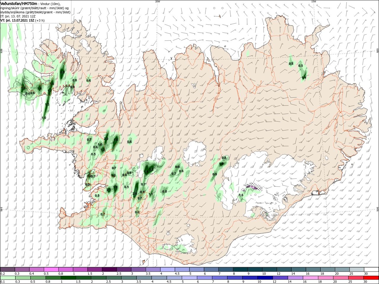Click the 'rigning/skúrir' legend description line
Viewport: 379px width, 284px height.
click(34, 8)
